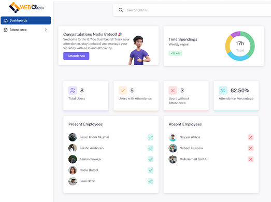Click the Users with Attendance label
271x202 pixels.
pyautogui.click(x=135, y=98)
